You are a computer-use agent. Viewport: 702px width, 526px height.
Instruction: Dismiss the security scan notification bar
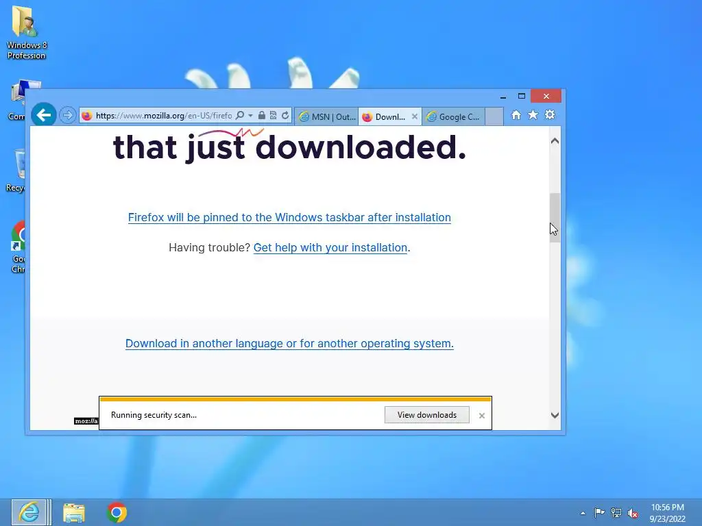482,416
